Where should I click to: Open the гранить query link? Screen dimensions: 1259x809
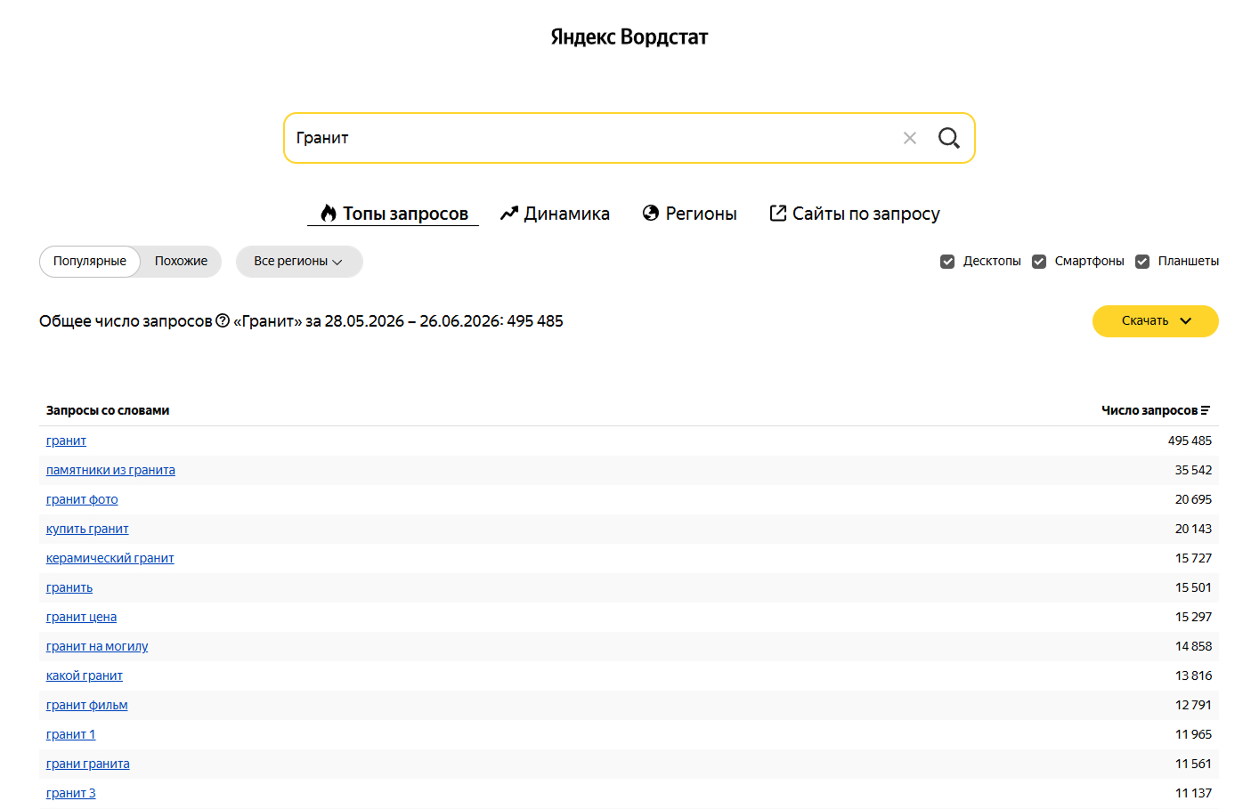[69, 587]
